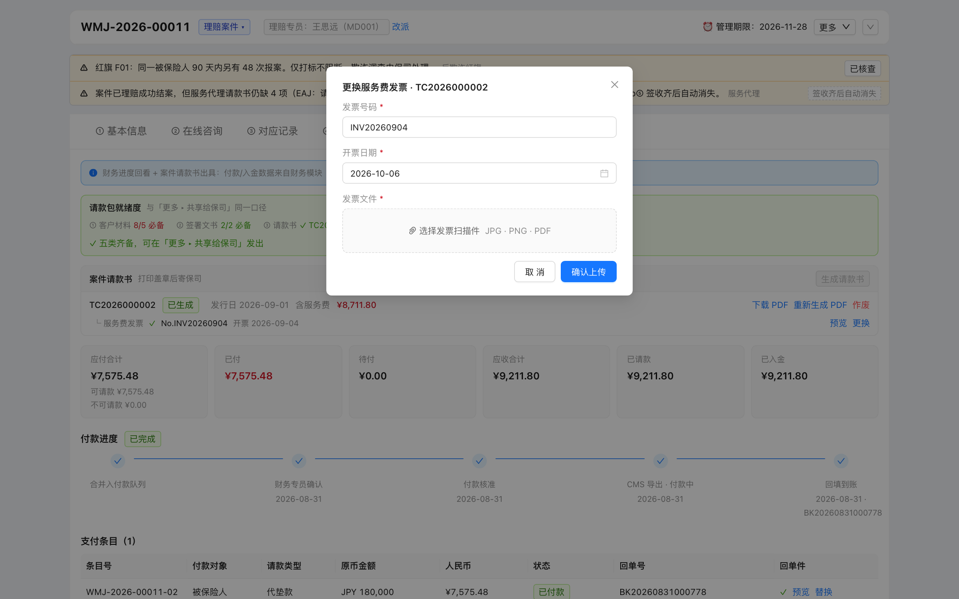
Task: Open the 理赔案件 type dropdown
Action: coord(224,27)
